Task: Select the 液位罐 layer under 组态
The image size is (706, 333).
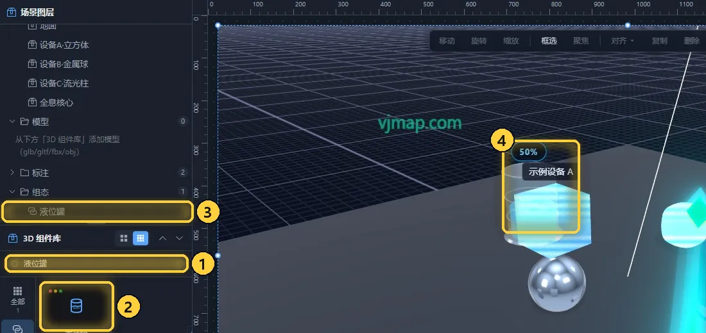Action: (x=97, y=212)
